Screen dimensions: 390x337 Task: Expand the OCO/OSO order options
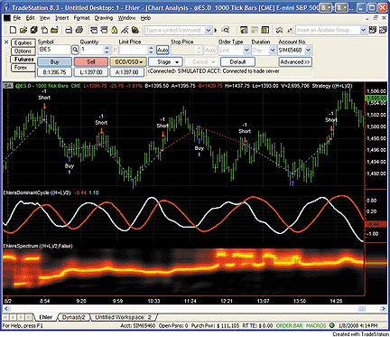click(128, 62)
